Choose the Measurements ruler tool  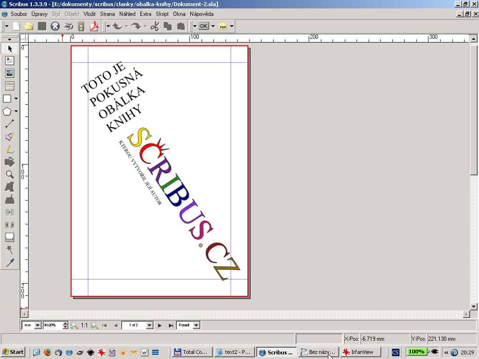pos(10,237)
